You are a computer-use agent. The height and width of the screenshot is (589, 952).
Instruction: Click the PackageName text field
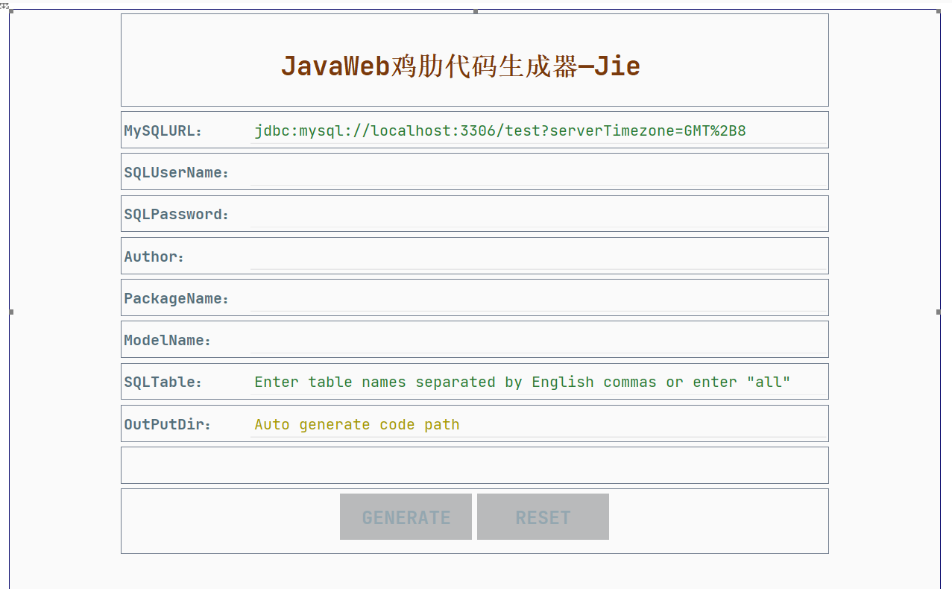click(x=538, y=298)
